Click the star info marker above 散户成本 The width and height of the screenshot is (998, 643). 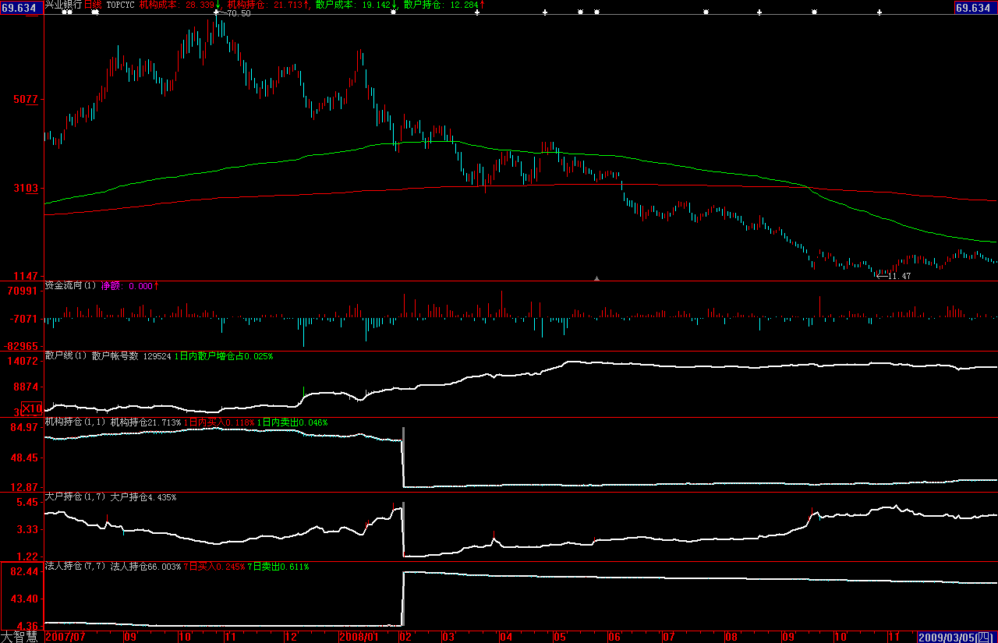point(393,12)
